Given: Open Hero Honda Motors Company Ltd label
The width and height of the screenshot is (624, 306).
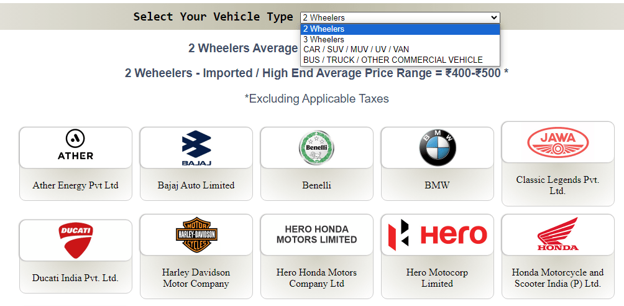Looking at the screenshot, I should click(317, 278).
